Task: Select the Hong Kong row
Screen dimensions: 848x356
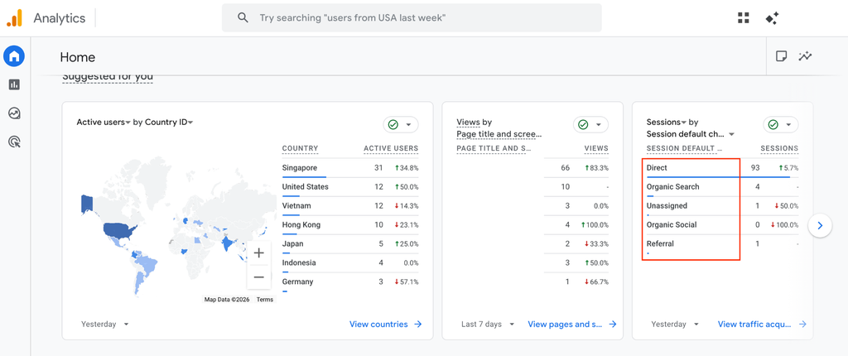Action: tap(350, 225)
